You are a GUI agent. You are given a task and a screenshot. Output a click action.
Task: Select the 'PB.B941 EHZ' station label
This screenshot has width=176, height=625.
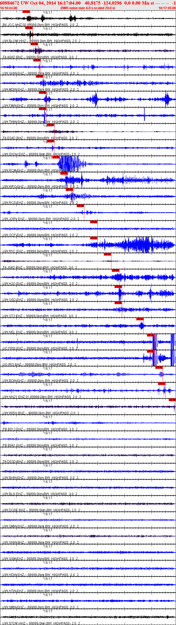[13, 445]
